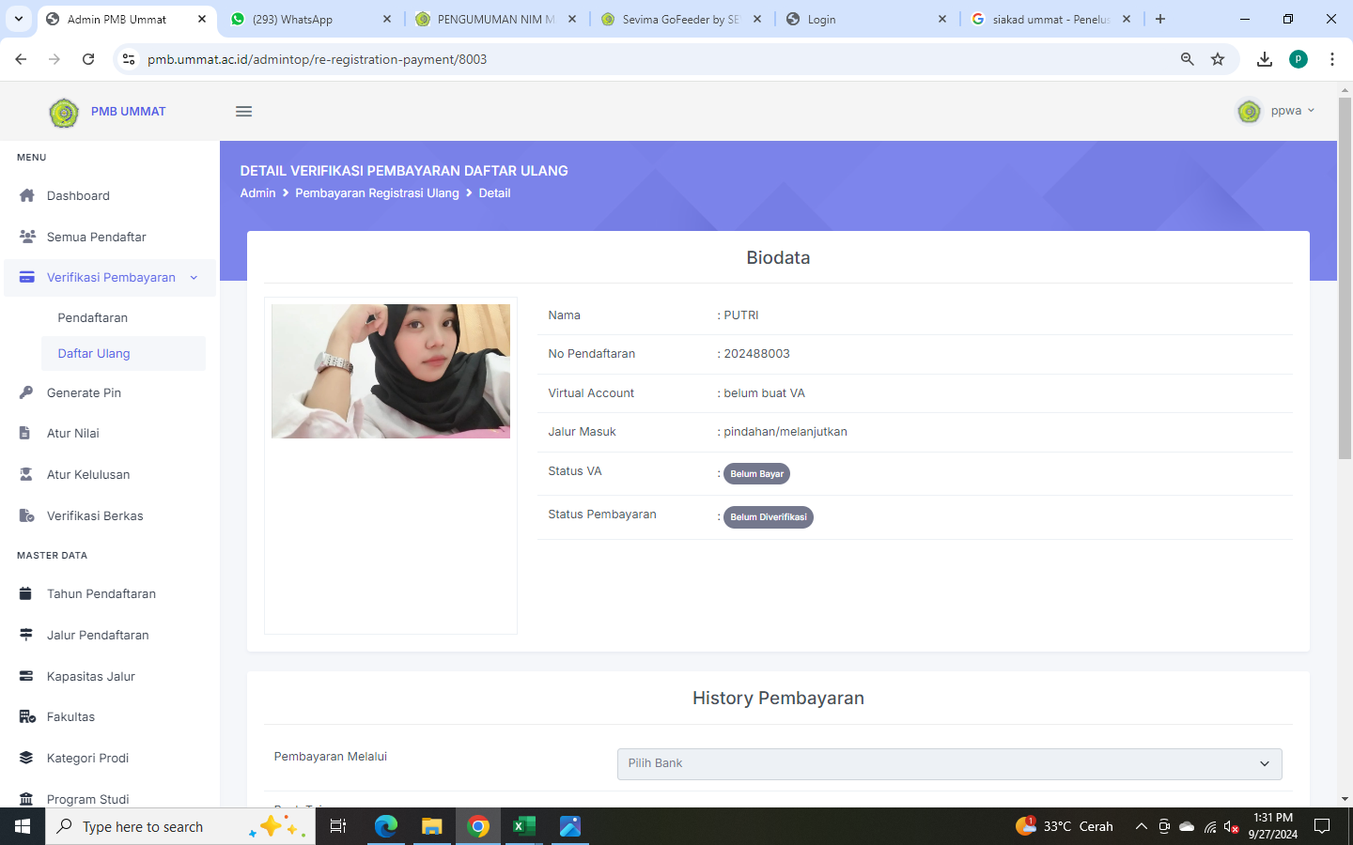Click the Admin breadcrumb link
This screenshot has height=845, width=1353.
[257, 192]
